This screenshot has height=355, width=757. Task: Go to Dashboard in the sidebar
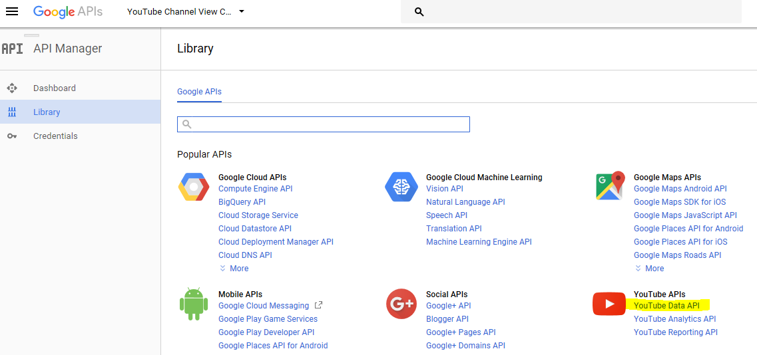[x=55, y=88]
